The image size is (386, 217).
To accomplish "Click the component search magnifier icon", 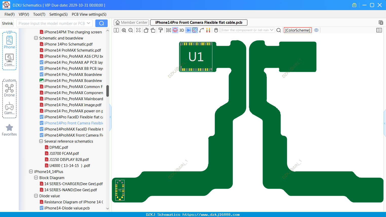I will click(279, 30).
